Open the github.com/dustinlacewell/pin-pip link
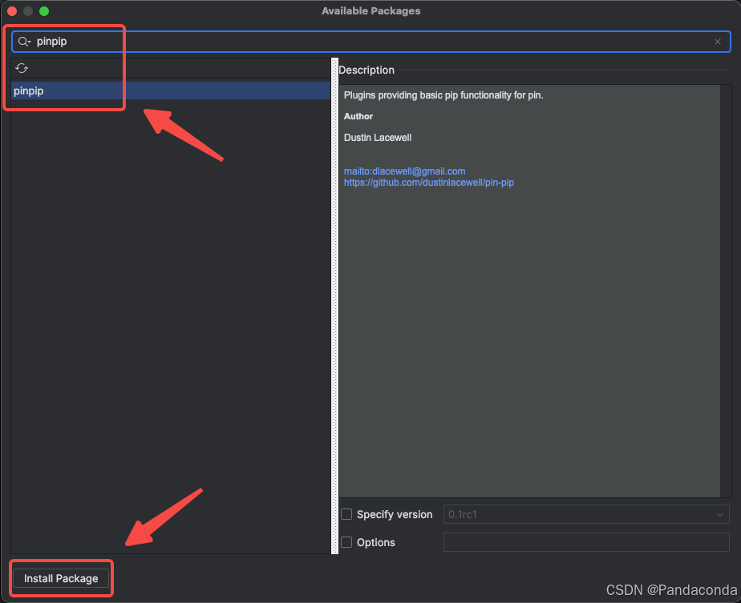Screen dimensions: 741x603 tap(428, 183)
